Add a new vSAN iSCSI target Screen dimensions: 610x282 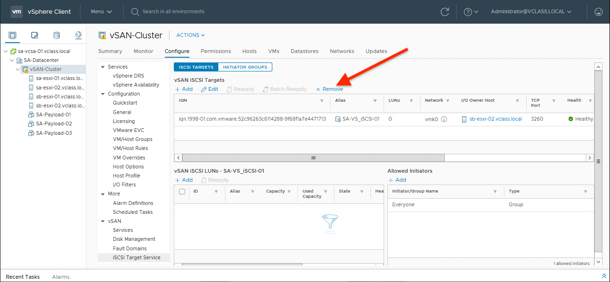[x=184, y=89]
